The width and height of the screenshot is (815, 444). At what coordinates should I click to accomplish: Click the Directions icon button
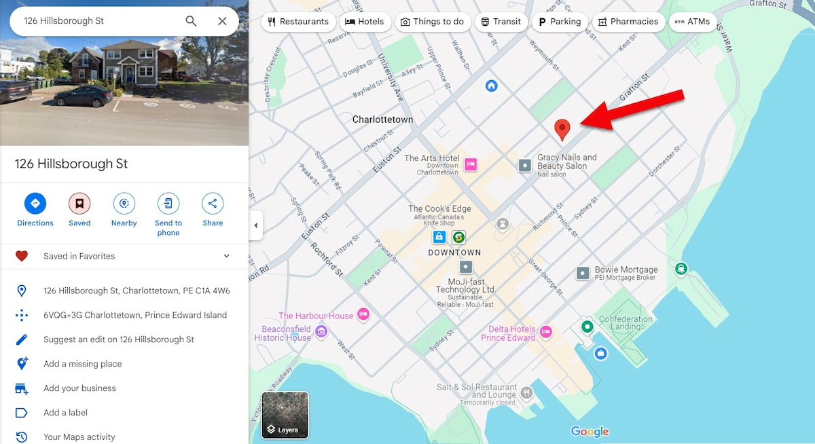(35, 203)
